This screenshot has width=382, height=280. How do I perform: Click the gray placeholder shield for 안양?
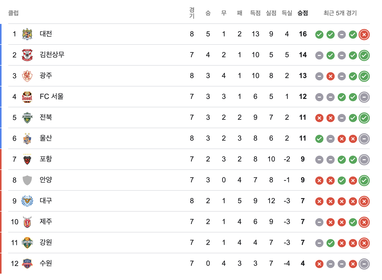pos(27,180)
